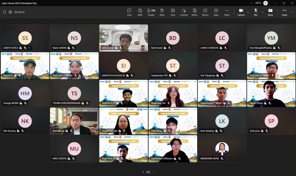The image size is (296, 176).
Task: Click LANN CHANSEYA's LC avatar
Action: 222,38
